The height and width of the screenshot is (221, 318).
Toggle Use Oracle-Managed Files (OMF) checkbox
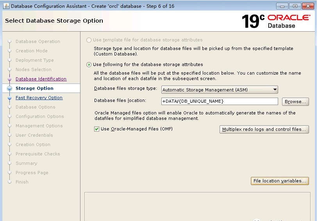[x=97, y=129]
